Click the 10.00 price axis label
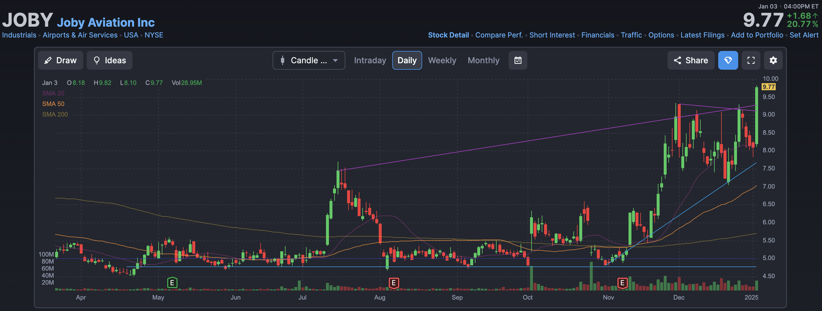The width and height of the screenshot is (822, 311). click(x=770, y=79)
